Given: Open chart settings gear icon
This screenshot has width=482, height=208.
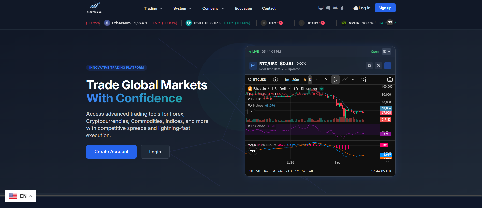Looking at the screenshot, I should (x=387, y=162).
